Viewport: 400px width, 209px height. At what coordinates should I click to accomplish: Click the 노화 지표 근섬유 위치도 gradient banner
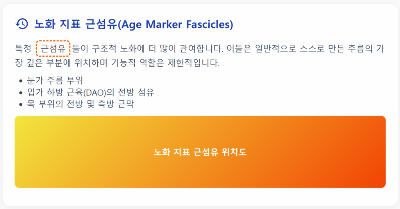[200, 152]
